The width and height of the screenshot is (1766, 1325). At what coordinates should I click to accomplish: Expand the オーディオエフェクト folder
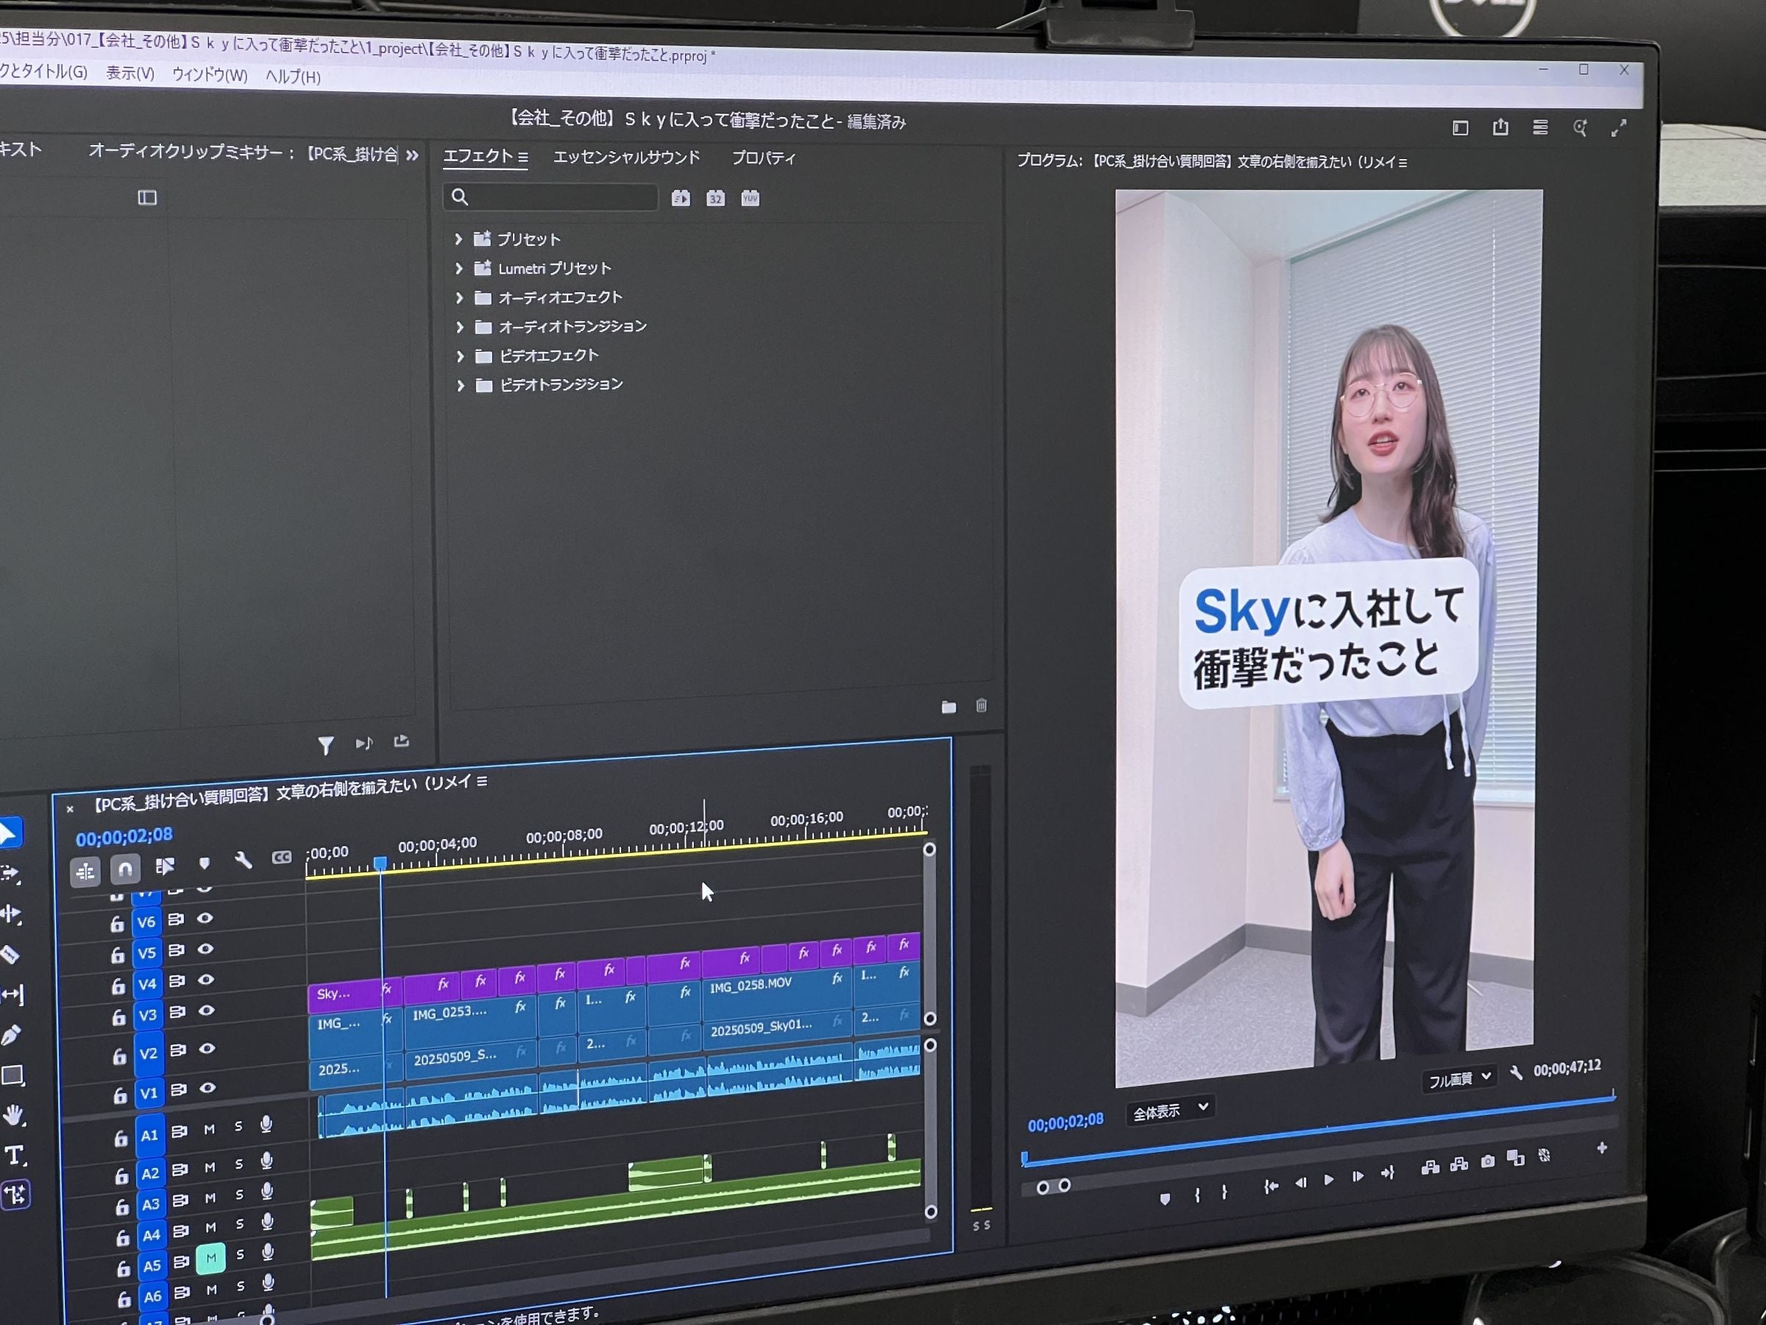[459, 298]
